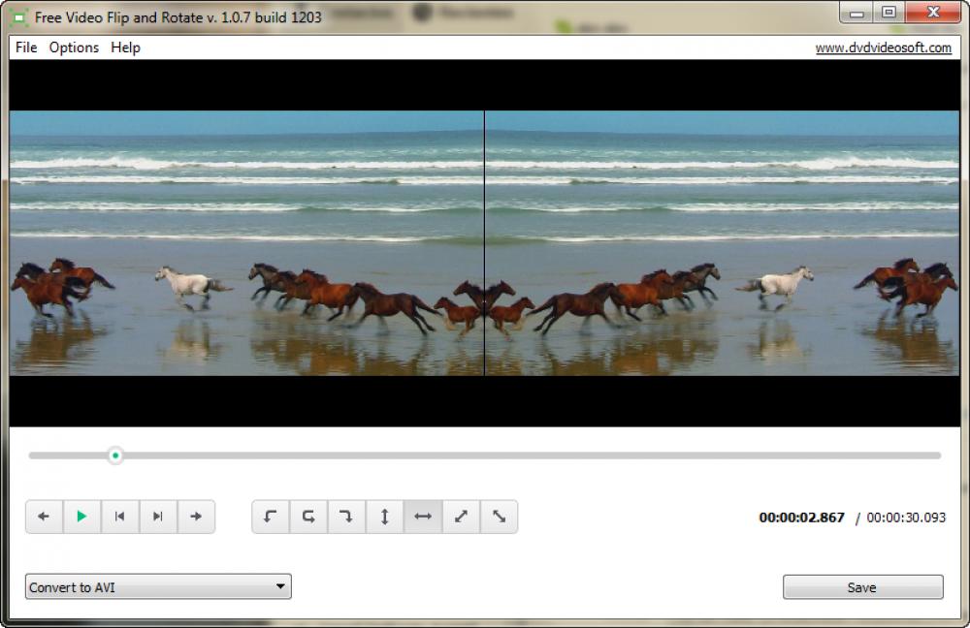
Task: Toggle the horizontal mirror flip on or off
Action: pos(422,517)
